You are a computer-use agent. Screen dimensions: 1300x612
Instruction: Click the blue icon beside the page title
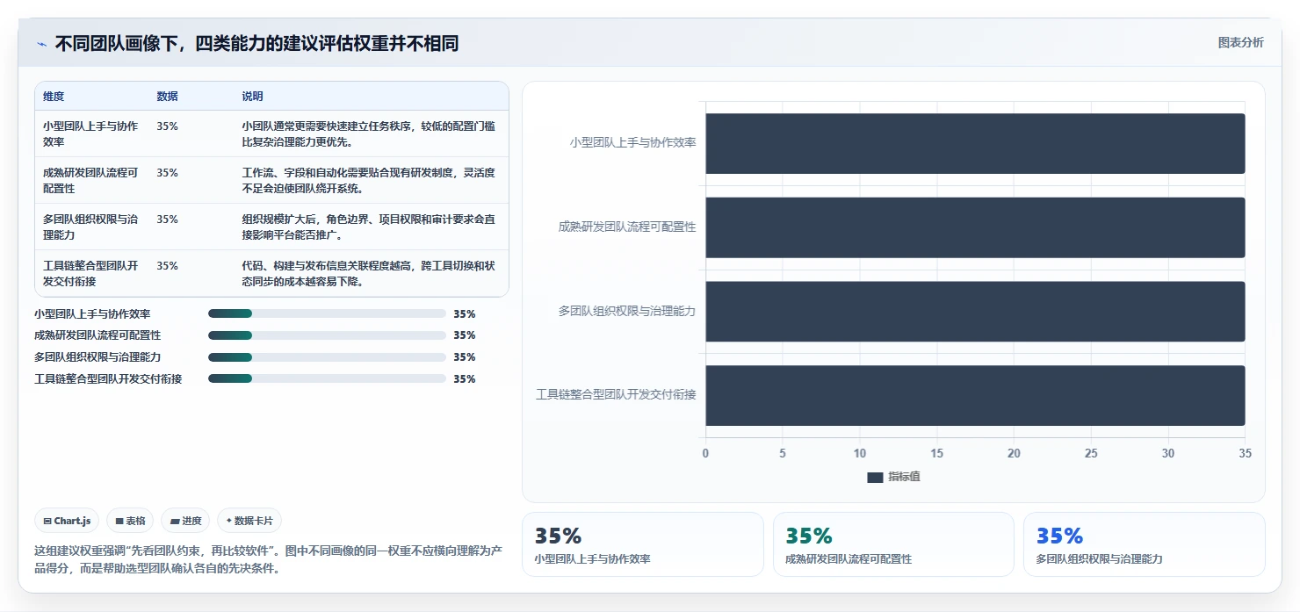tap(41, 44)
